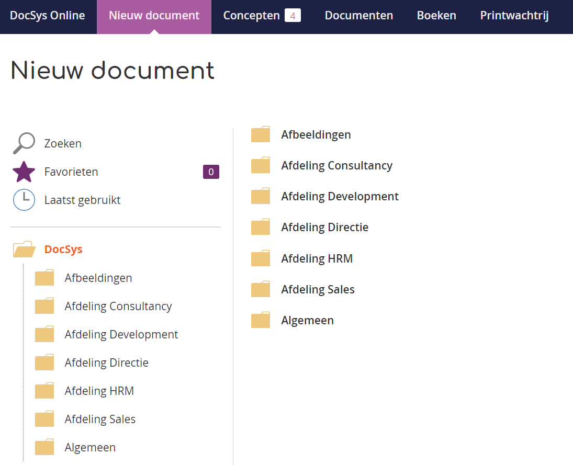The image size is (573, 465).
Task: Open Afdeling Sales folder in right panel
Action: [x=318, y=289]
